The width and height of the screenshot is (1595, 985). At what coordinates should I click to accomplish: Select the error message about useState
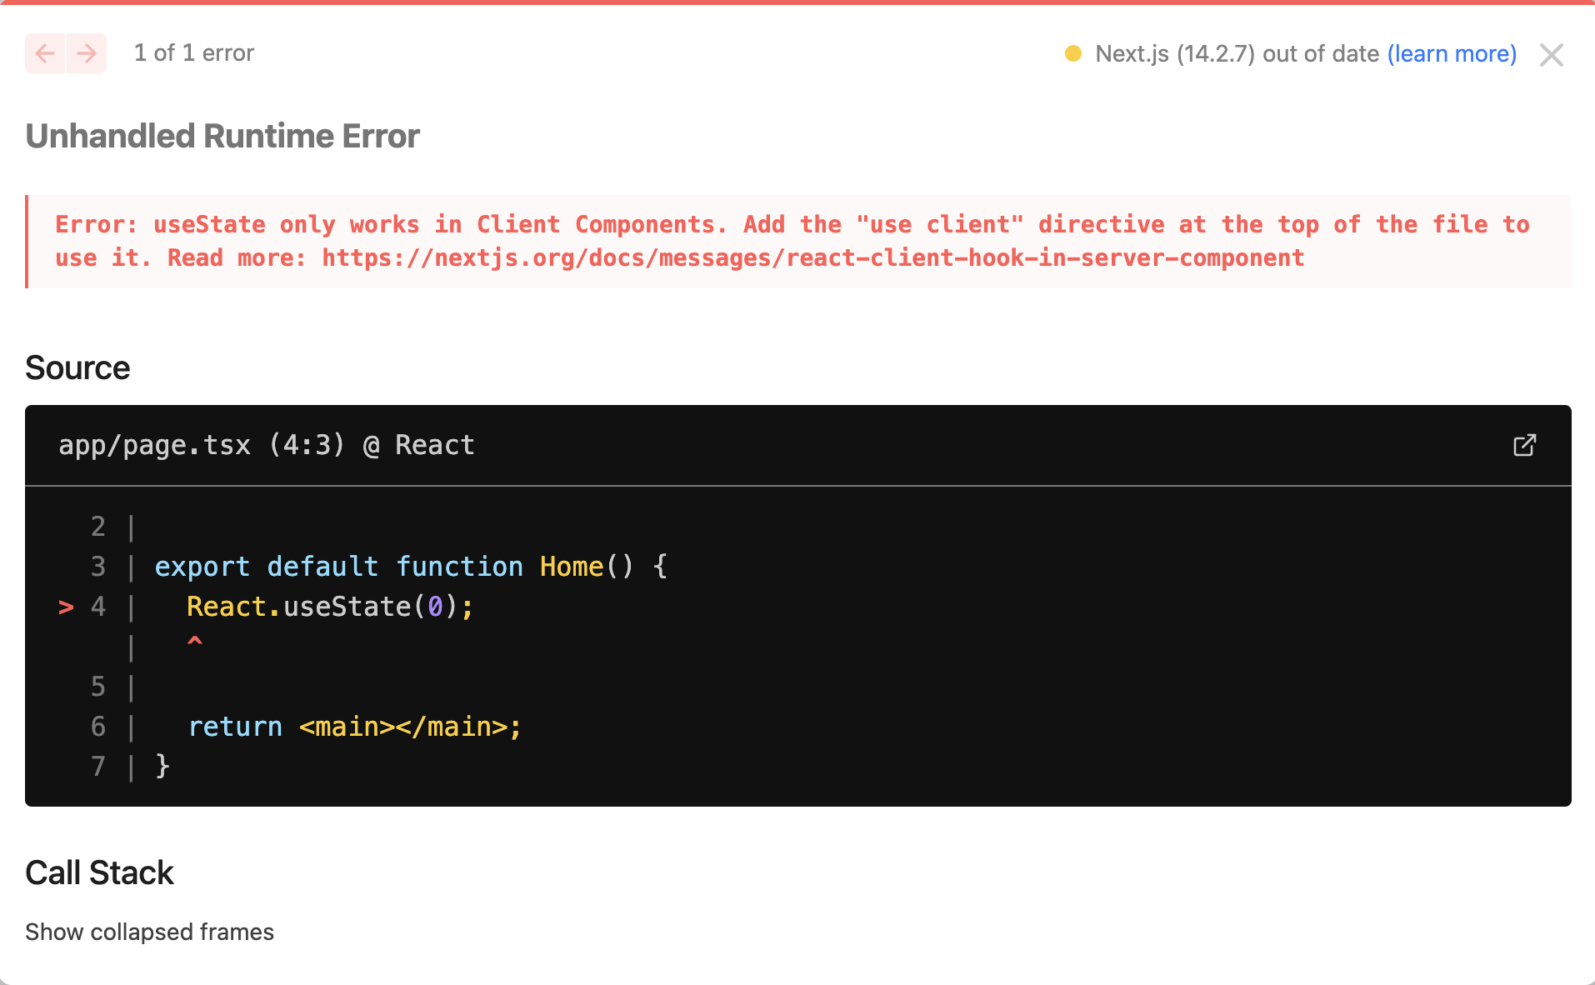(x=792, y=241)
